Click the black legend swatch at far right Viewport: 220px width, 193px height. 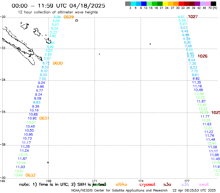(x=213, y=4)
